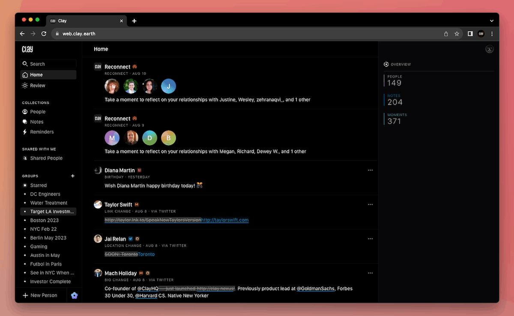Bookmark this page with the star icon
The width and height of the screenshot is (514, 316).
tap(457, 33)
